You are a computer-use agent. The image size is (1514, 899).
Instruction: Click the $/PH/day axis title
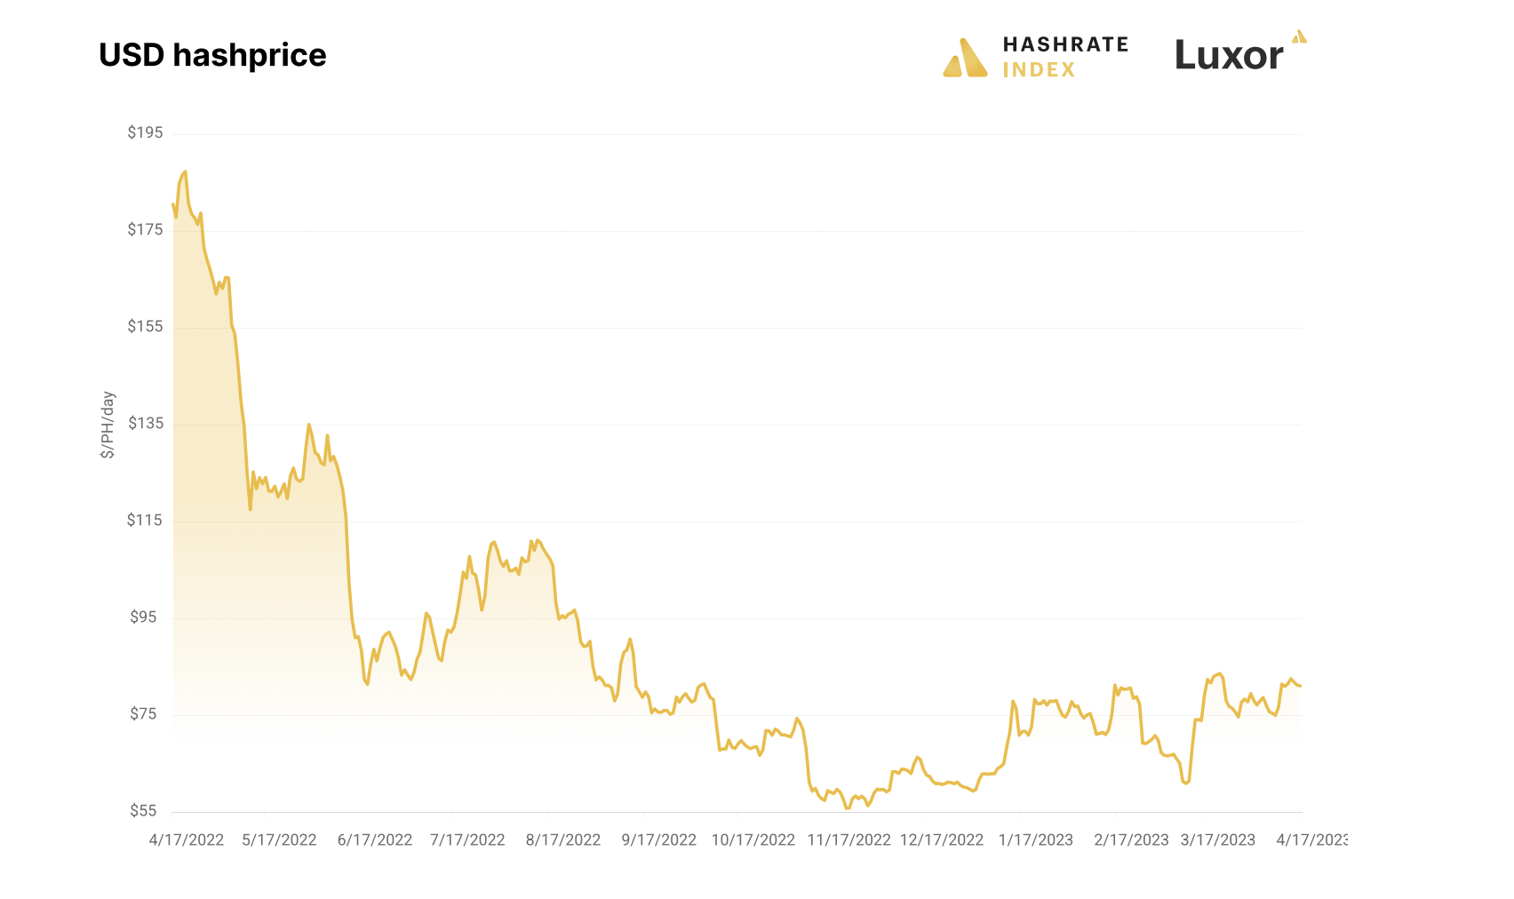click(x=108, y=425)
